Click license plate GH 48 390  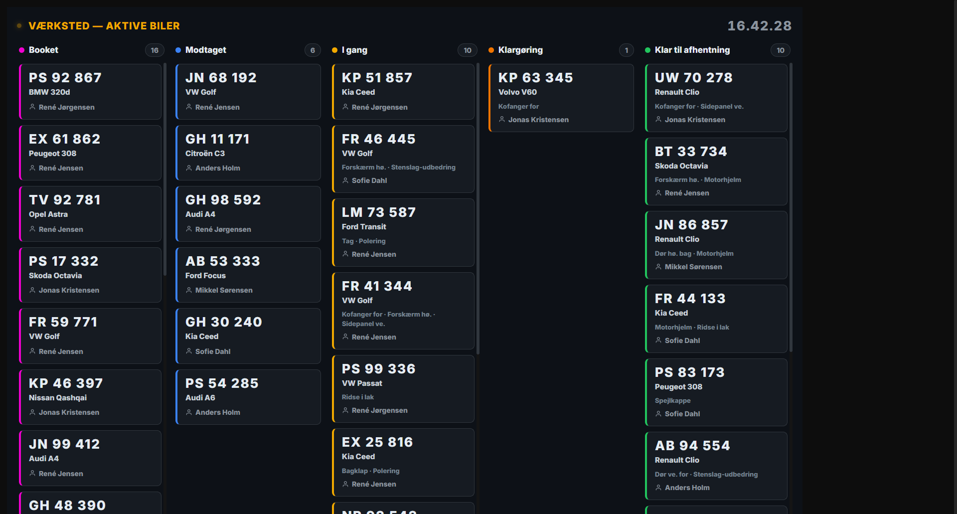[67, 506]
